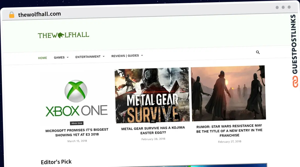Open the Games menu
The height and width of the screenshot is (167, 300).
click(59, 57)
